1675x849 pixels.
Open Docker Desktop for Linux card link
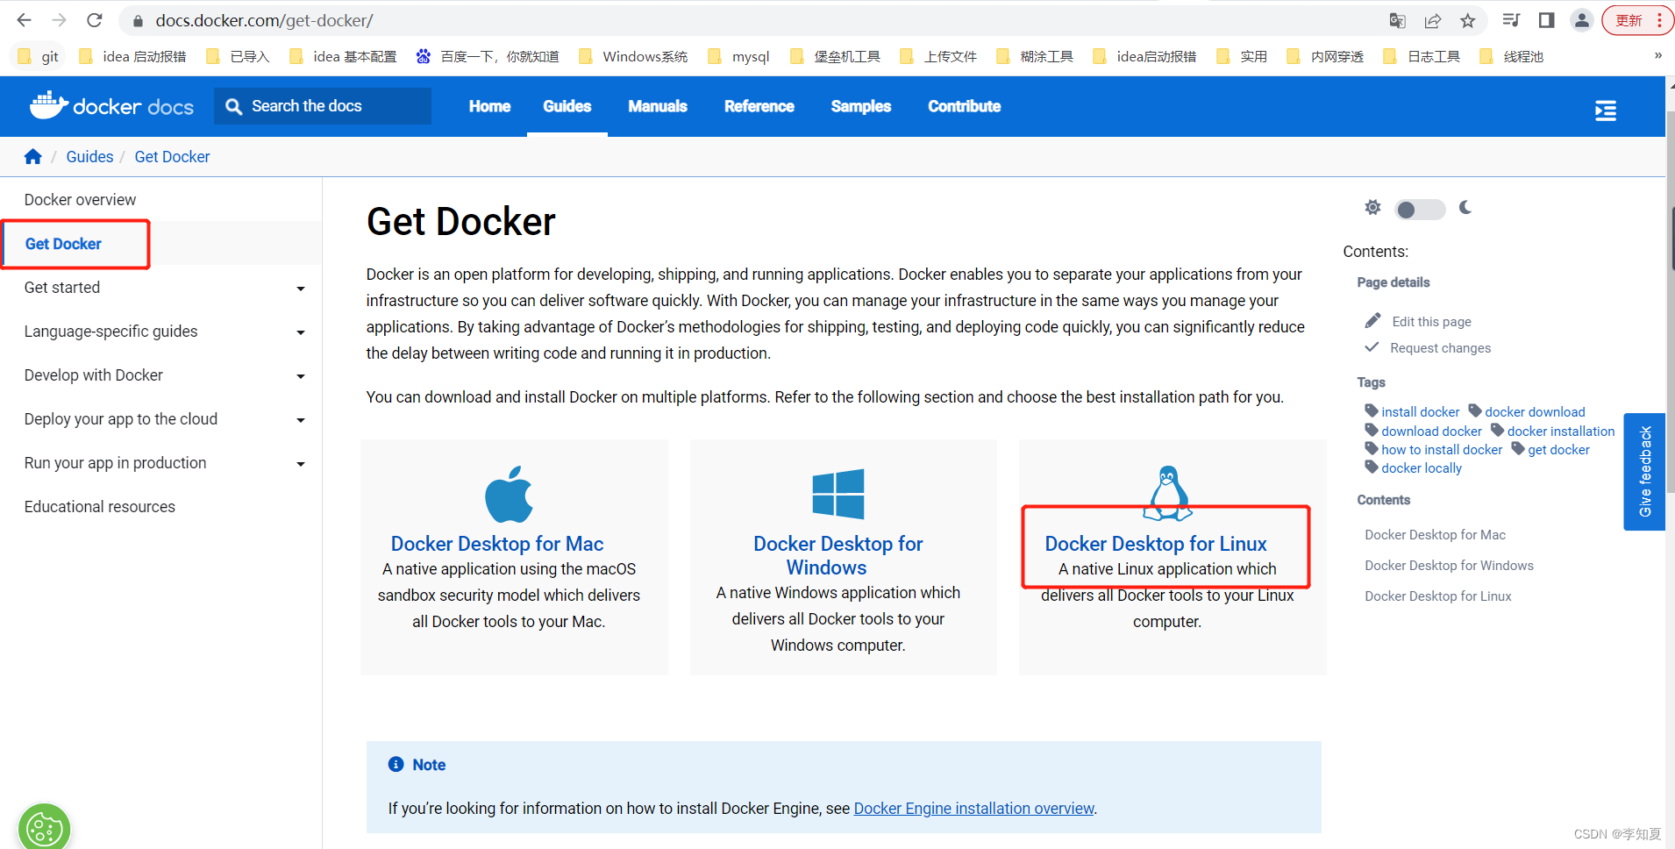point(1156,544)
